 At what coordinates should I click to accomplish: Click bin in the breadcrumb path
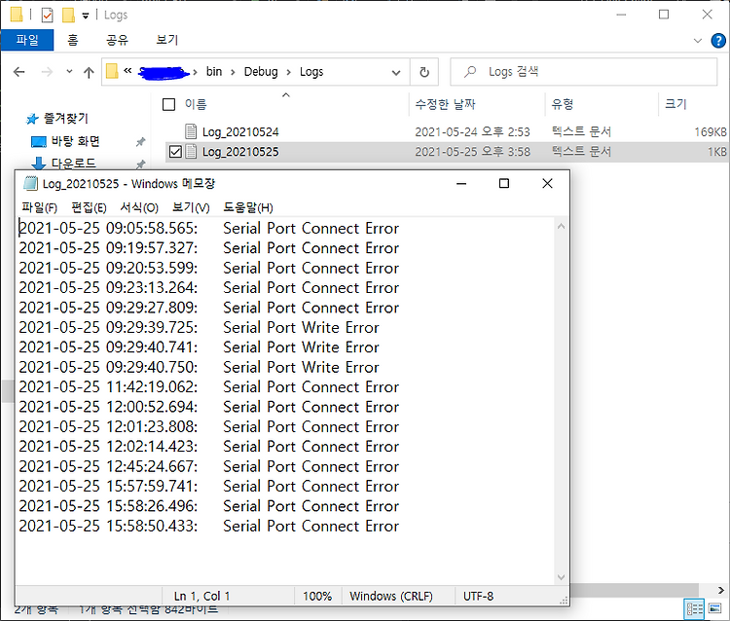coord(214,72)
